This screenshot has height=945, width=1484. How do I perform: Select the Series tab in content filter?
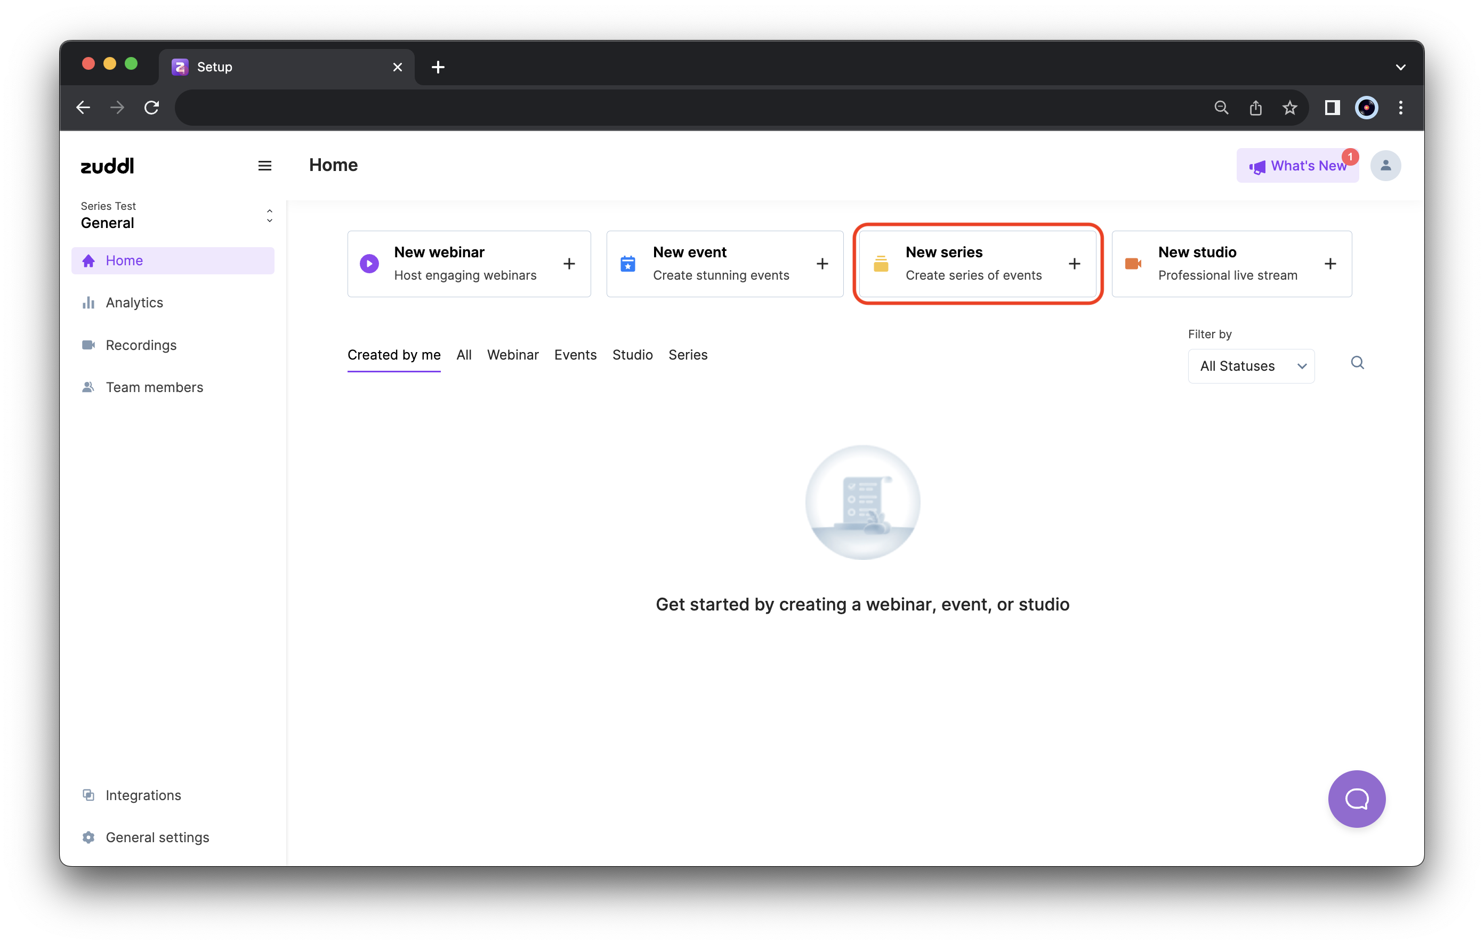coord(688,355)
